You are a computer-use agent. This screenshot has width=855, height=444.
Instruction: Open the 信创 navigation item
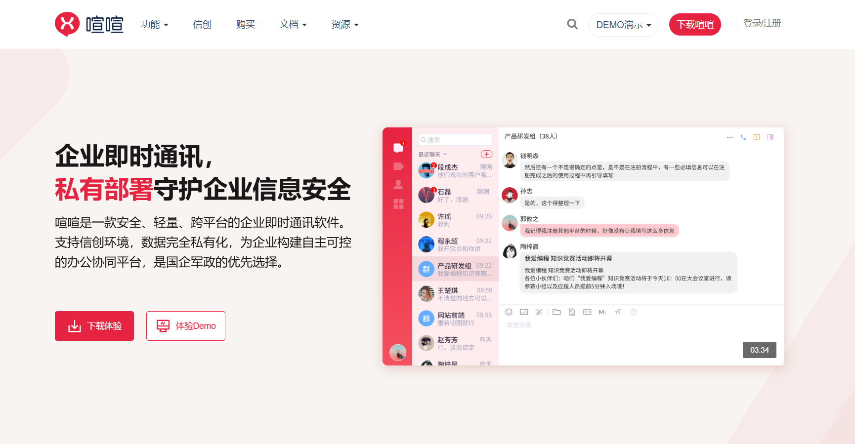click(x=202, y=24)
